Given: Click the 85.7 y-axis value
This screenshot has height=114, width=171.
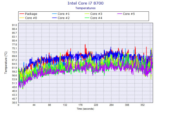Looking at the screenshot, I should coord(15,33).
